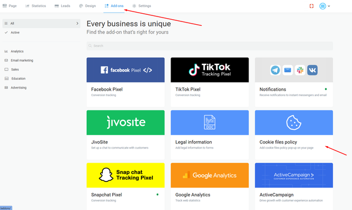Screen dimensions: 352x210
Task: Select the Add-ons tab
Action: click(114, 6)
